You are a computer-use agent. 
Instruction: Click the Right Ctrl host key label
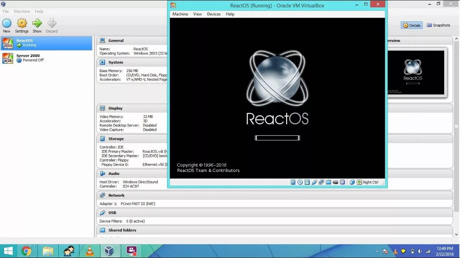click(371, 182)
